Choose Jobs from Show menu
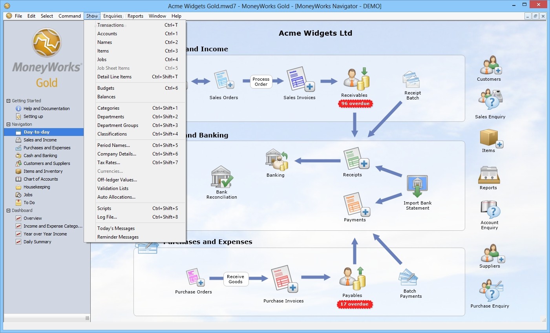550x333 pixels. coord(135,60)
